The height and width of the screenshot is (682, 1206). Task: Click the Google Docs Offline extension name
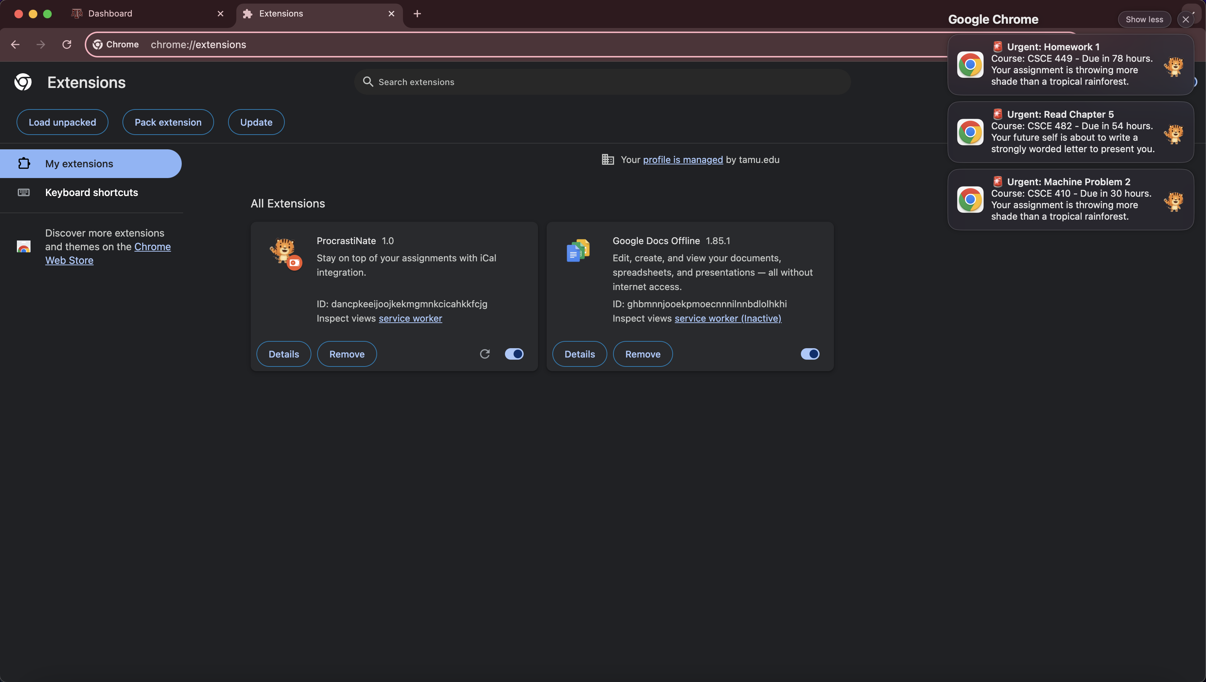(656, 241)
